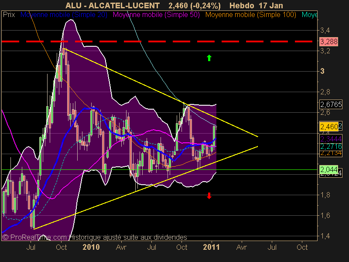This screenshot has width=349, height=262.
Task: Select 'Moyenne mobile (Simple 50)' legend
Action: (x=156, y=15)
